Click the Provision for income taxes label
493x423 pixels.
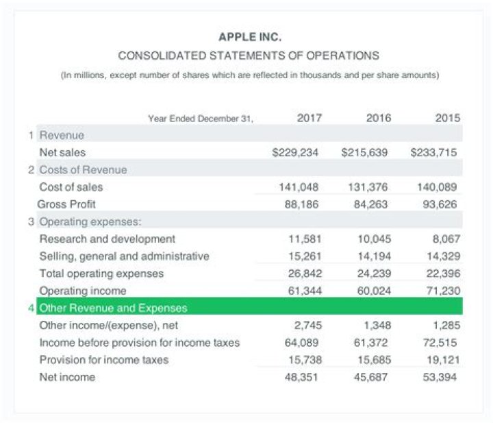(x=104, y=359)
